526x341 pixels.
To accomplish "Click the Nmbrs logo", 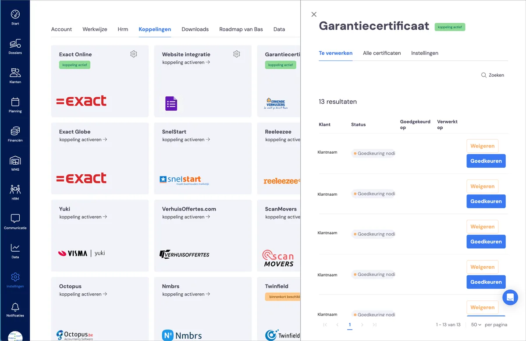I will (182, 336).
